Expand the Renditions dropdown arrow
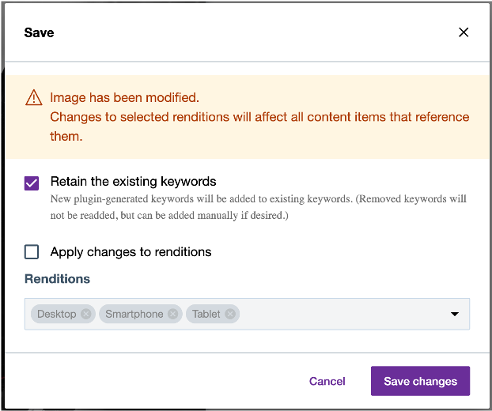Image resolution: width=492 pixels, height=411 pixels. tap(455, 314)
